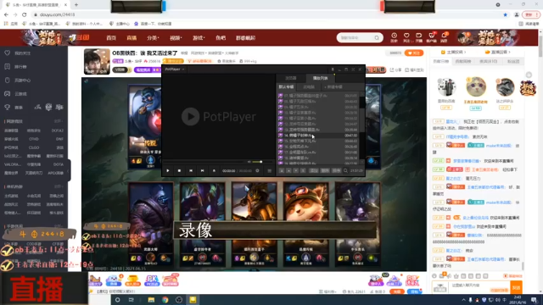Switch to PotPlayer browser tab

291,78
